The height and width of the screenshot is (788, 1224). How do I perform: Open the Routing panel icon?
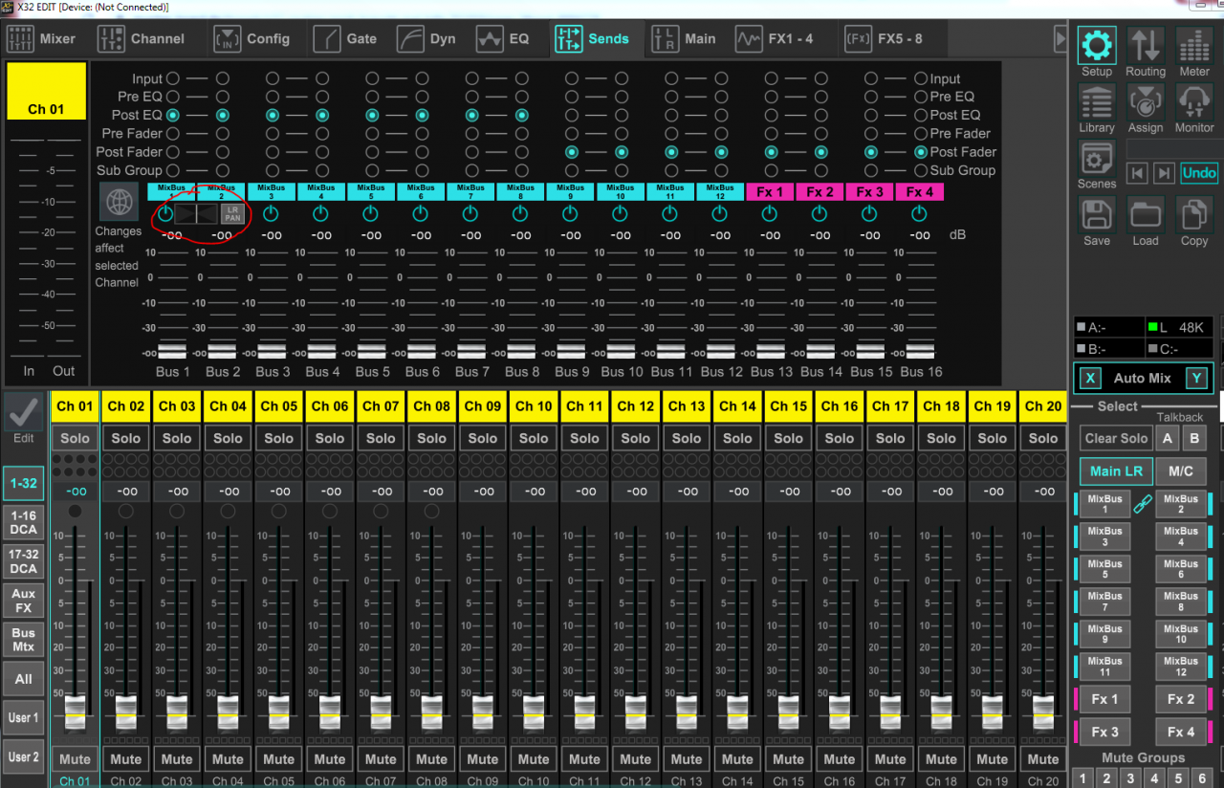1145,45
